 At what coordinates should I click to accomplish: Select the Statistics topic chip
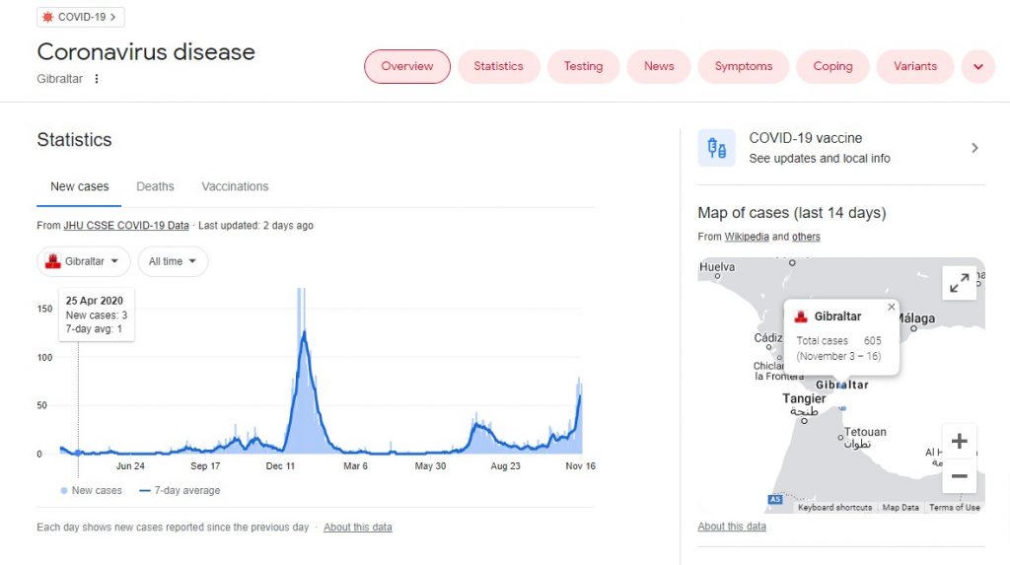click(x=498, y=66)
